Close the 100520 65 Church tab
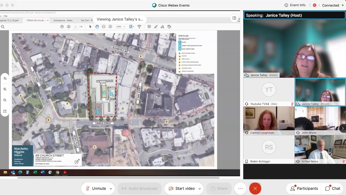This screenshot has height=195, width=346. [x=48, y=20]
